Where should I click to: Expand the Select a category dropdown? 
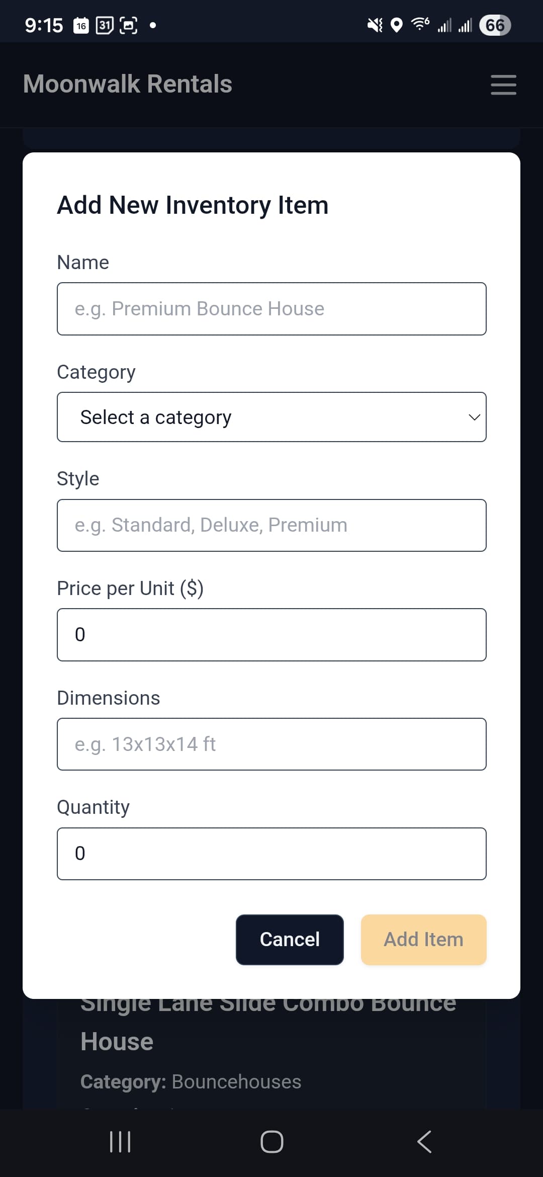point(271,417)
